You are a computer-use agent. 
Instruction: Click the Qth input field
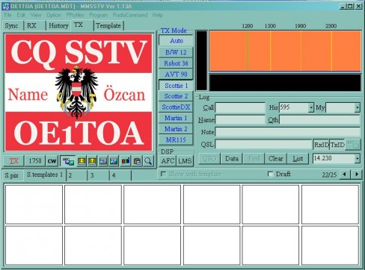pos(319,120)
